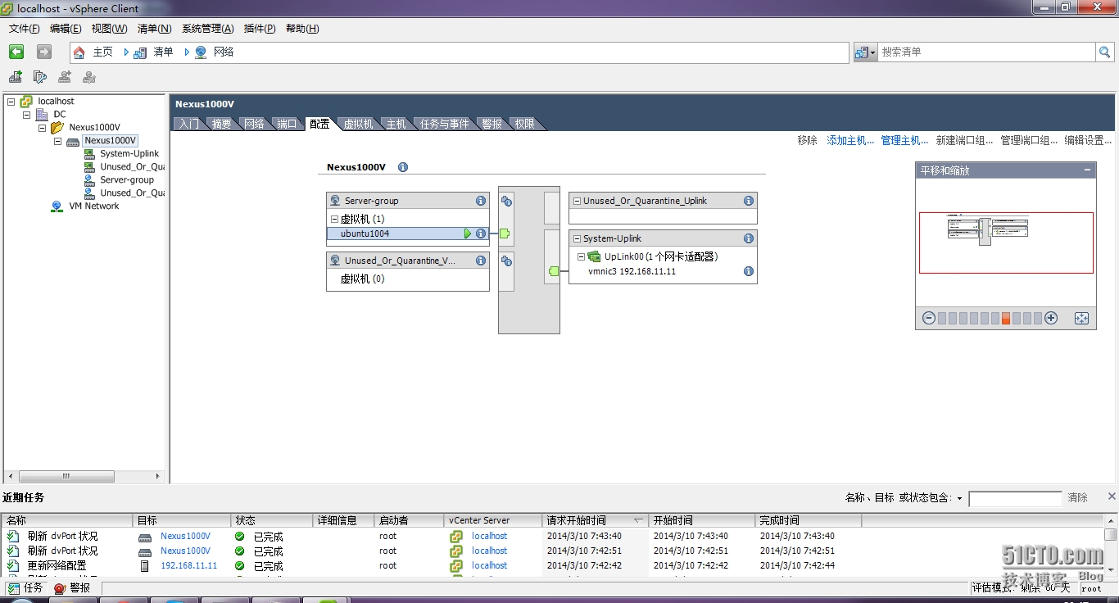Viewport: 1119px width, 603px height.
Task: Click 任务 button in status bar
Action: pyautogui.click(x=25, y=588)
